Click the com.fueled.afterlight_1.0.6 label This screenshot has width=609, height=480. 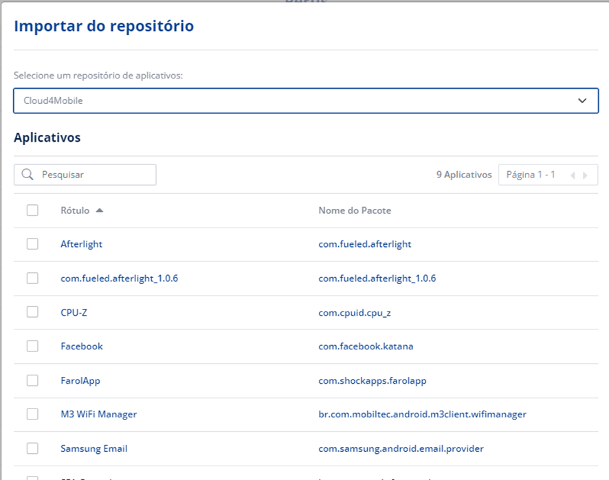click(x=119, y=279)
